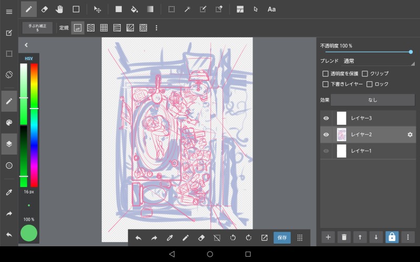Click the なし effect button
Image resolution: width=420 pixels, height=262 pixels.
(372, 100)
